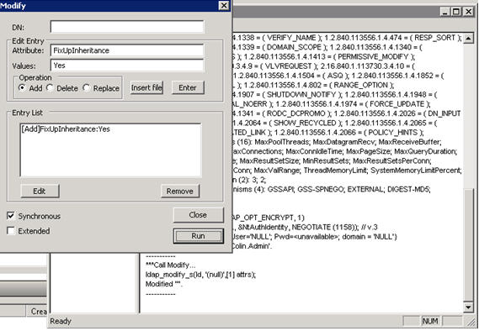The width and height of the screenshot is (479, 331).
Task: Close the Modify dialog with title X
Action: 224,6
